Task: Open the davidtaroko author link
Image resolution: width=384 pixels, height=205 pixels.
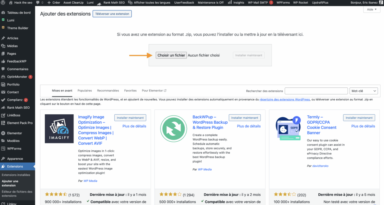Action: click(x=320, y=166)
